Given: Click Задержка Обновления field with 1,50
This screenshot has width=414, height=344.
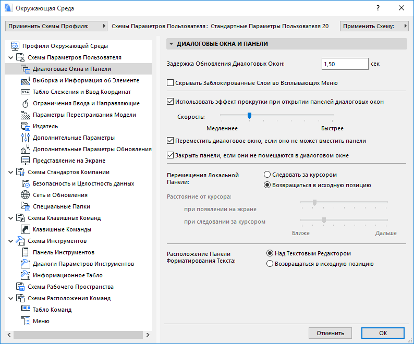Looking at the screenshot, I should click(x=345, y=64).
